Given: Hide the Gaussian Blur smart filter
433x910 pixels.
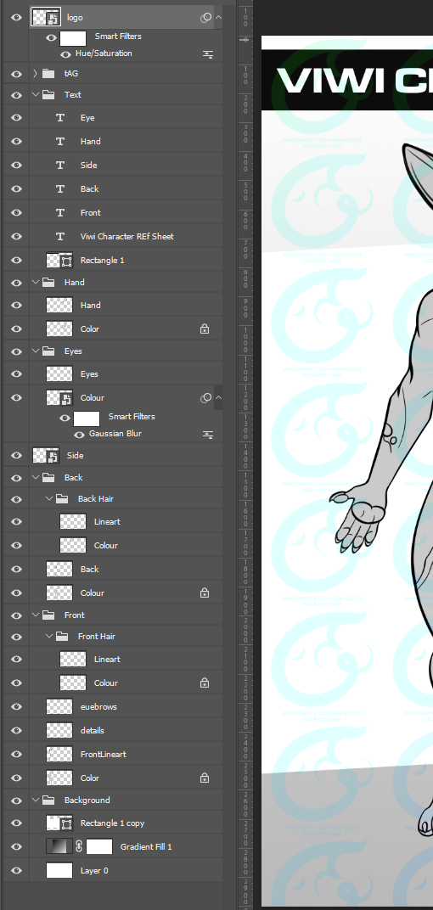Looking at the screenshot, I should click(x=79, y=434).
